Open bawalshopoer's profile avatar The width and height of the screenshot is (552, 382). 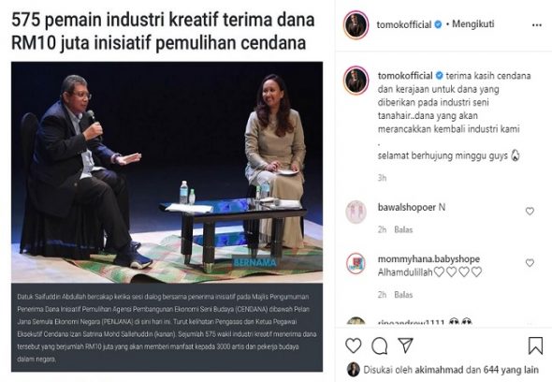[x=356, y=213]
